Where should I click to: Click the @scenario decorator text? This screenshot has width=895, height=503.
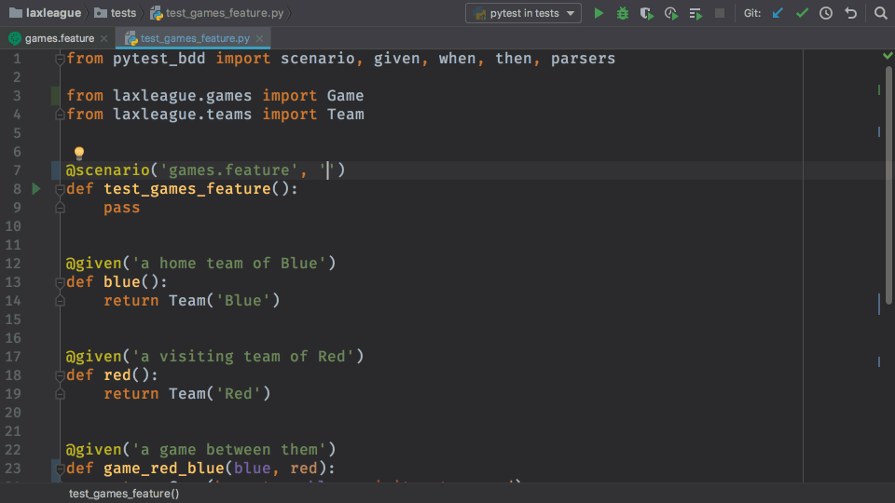(107, 170)
